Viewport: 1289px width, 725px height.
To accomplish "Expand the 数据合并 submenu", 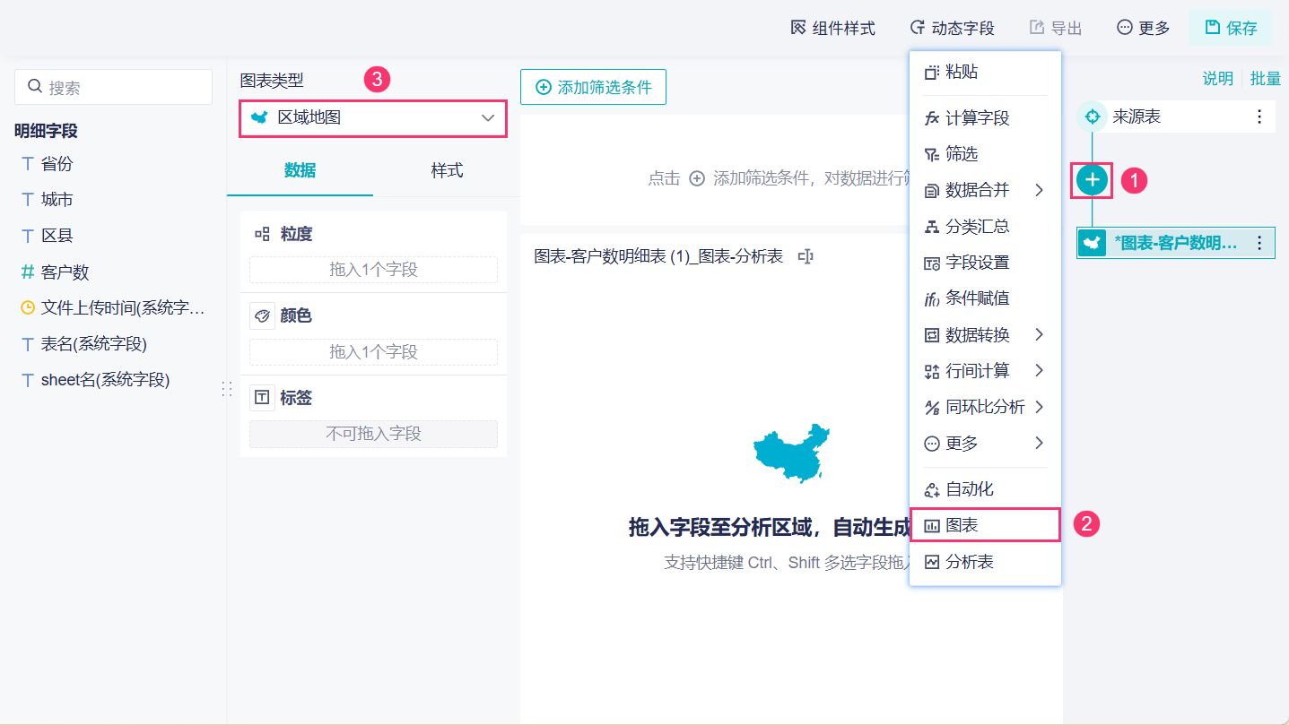I will coord(985,190).
